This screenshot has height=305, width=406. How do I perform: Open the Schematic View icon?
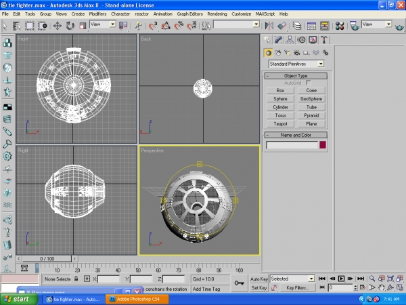[324, 26]
